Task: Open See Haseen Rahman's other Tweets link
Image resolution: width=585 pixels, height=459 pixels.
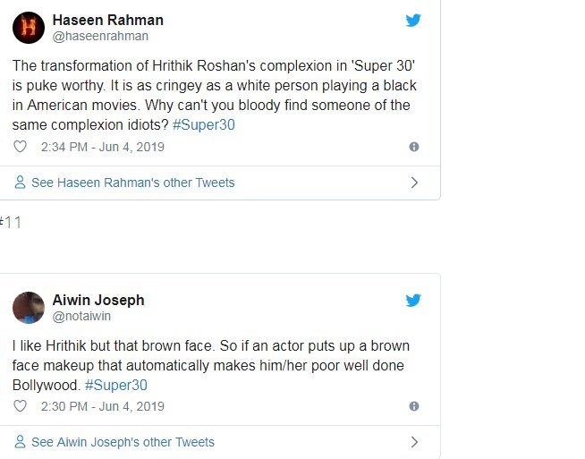Action: tap(132, 183)
